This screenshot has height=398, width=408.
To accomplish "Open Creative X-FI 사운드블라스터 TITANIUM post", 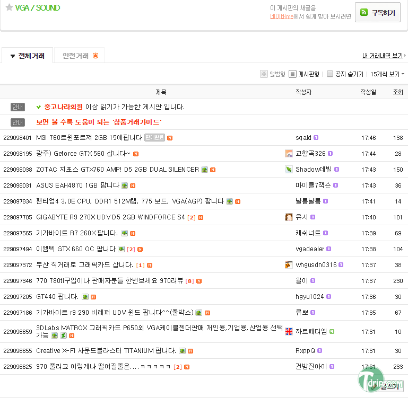I will click(106, 351).
